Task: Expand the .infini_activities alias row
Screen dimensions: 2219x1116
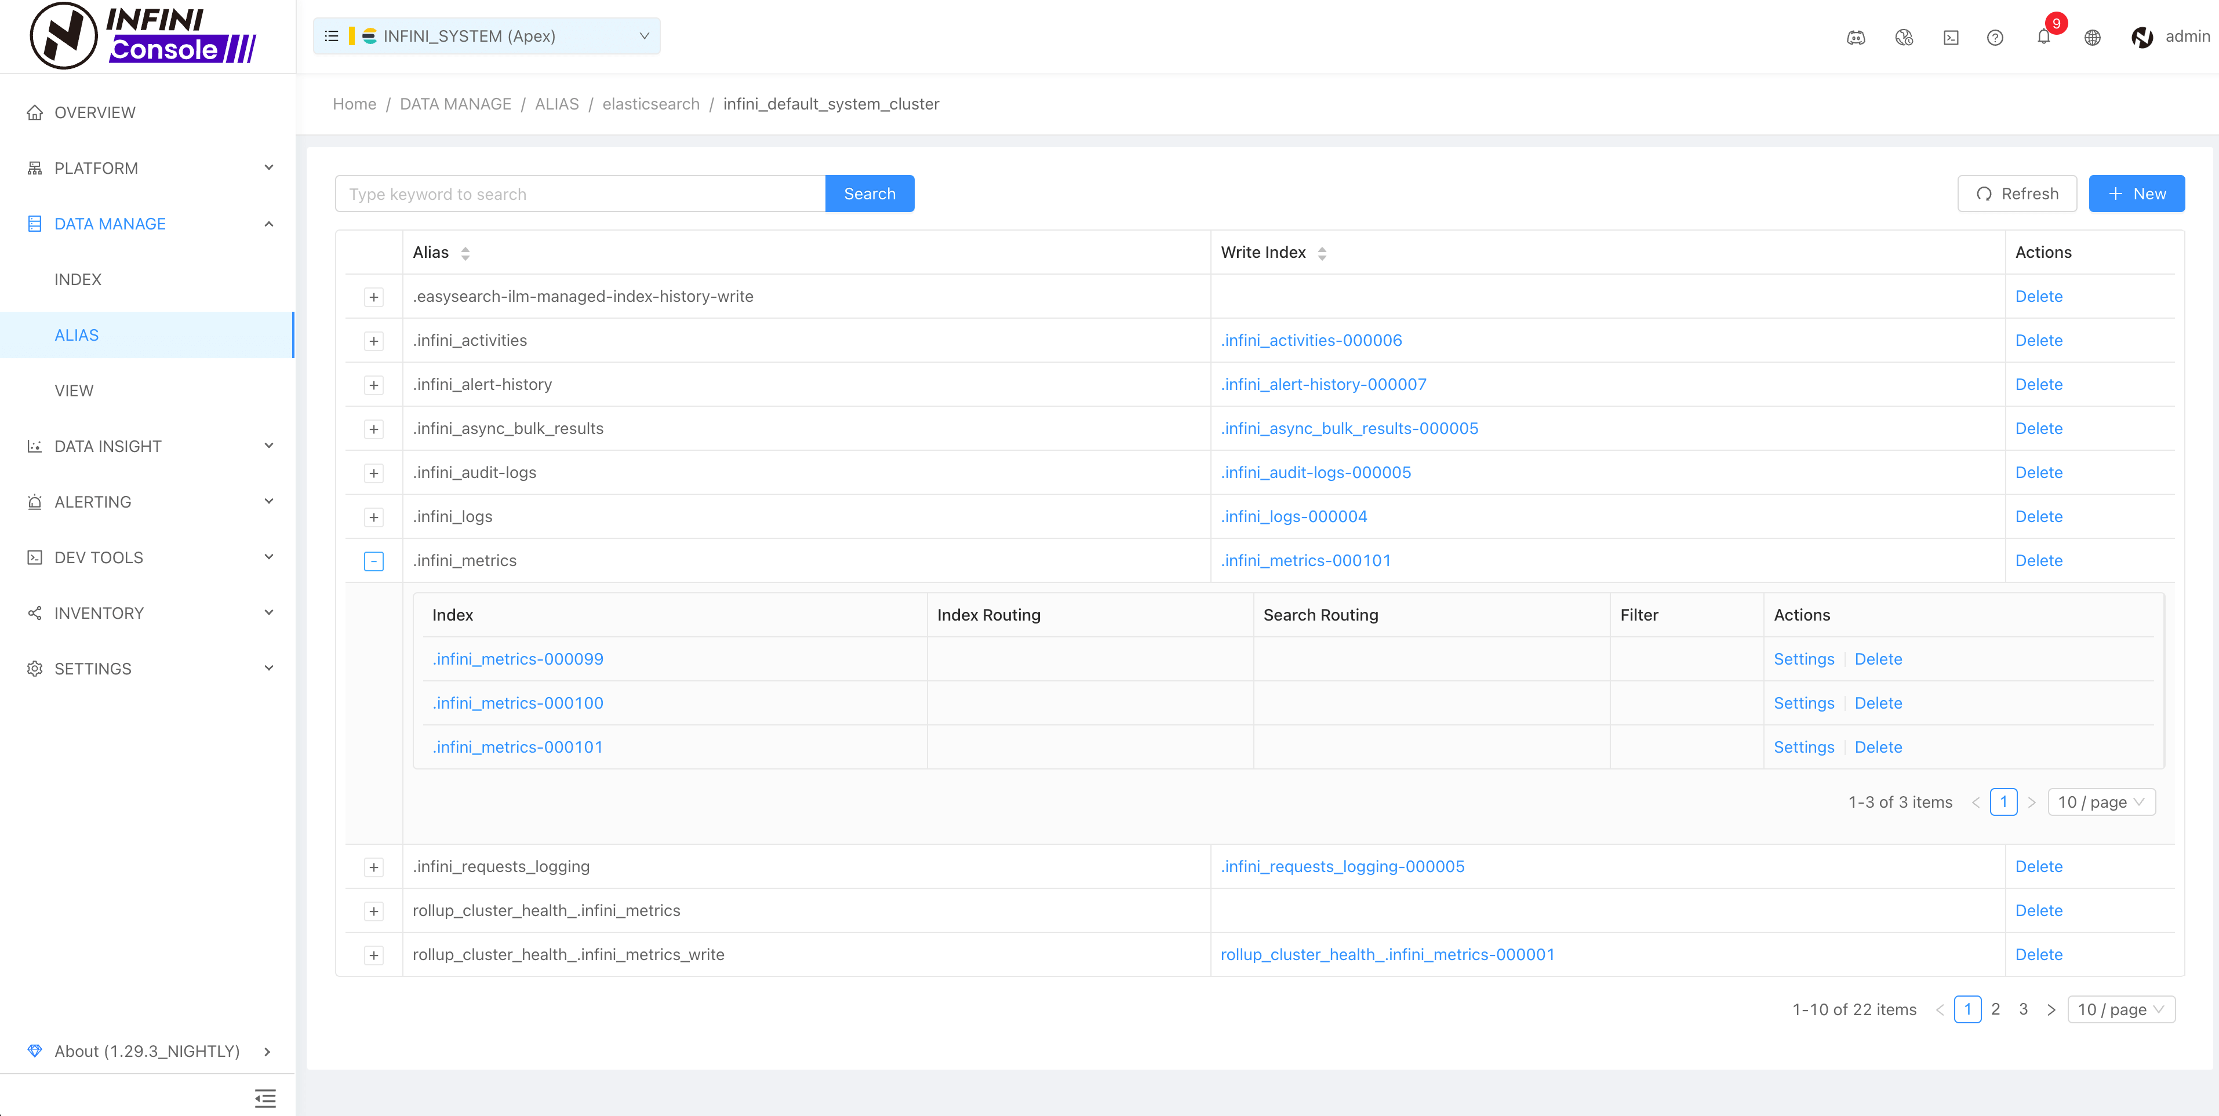Action: (x=373, y=341)
